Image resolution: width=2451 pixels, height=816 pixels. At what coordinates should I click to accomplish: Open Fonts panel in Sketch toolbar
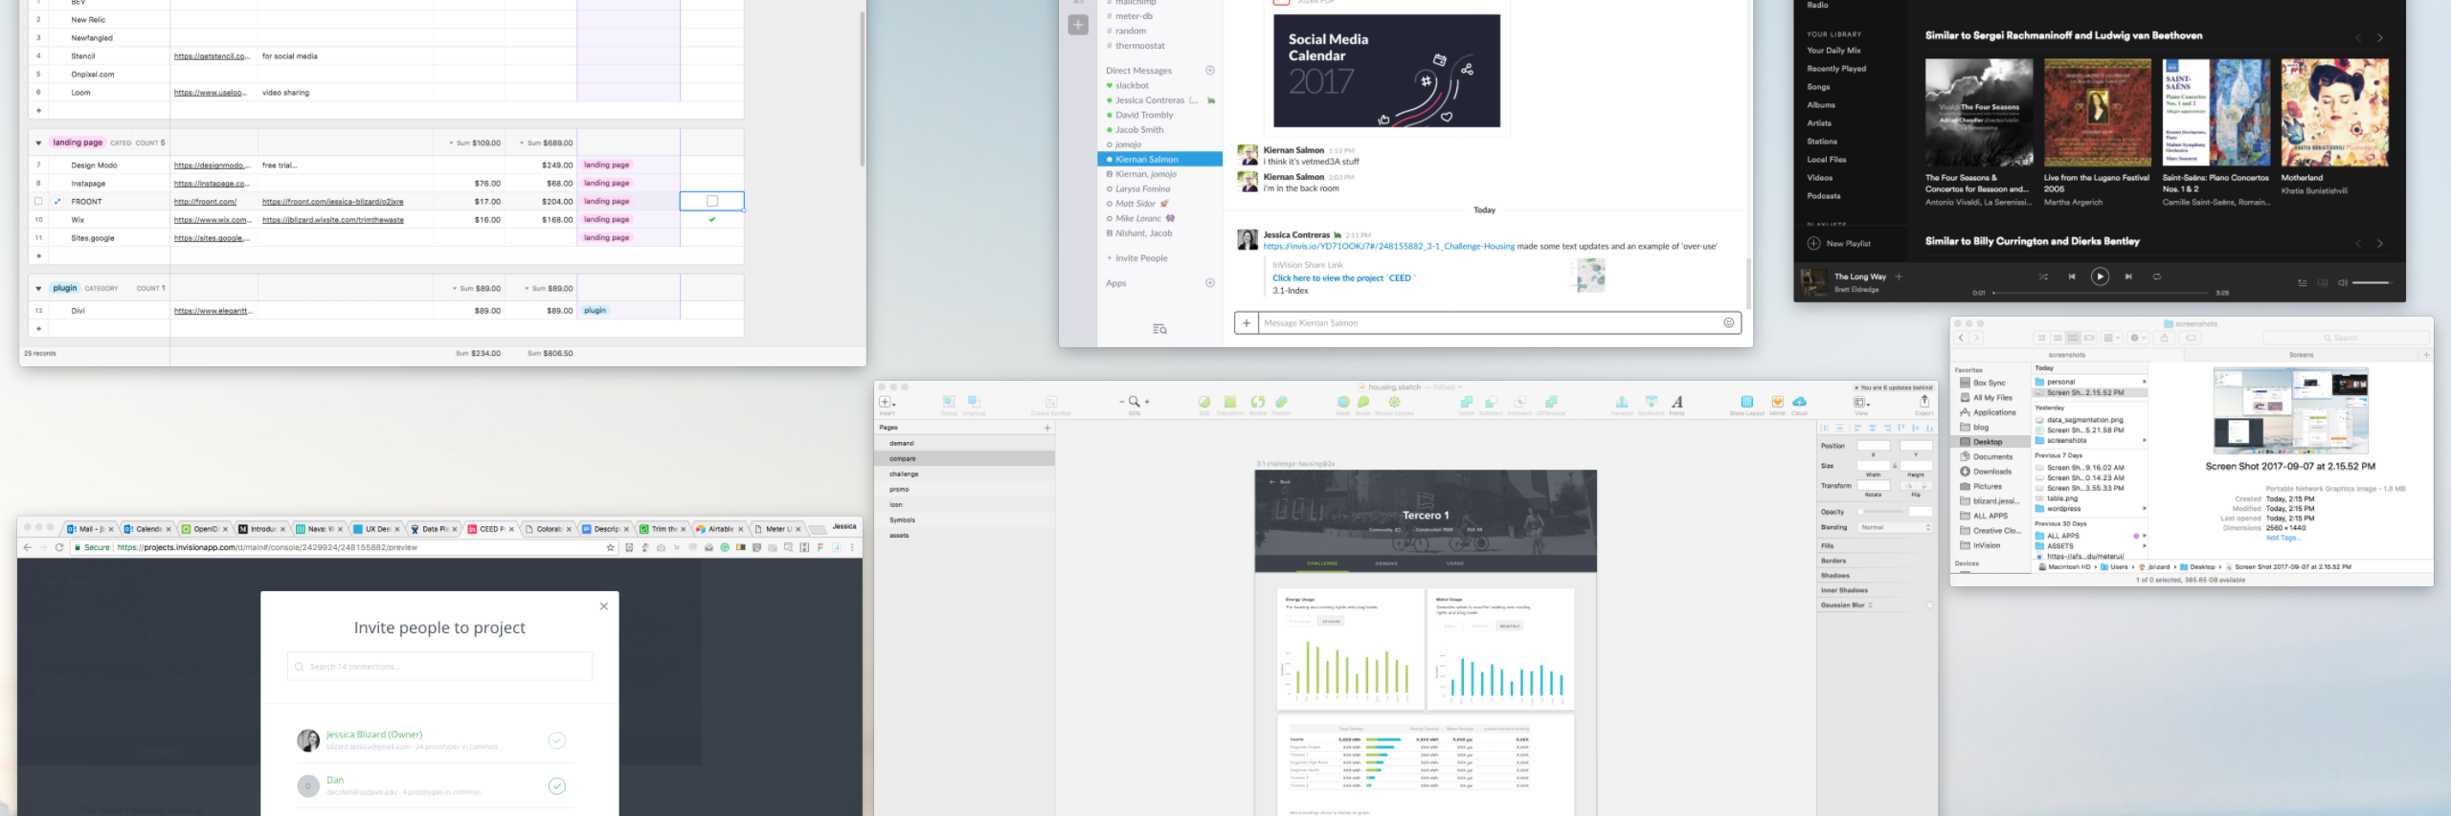[x=1677, y=402]
